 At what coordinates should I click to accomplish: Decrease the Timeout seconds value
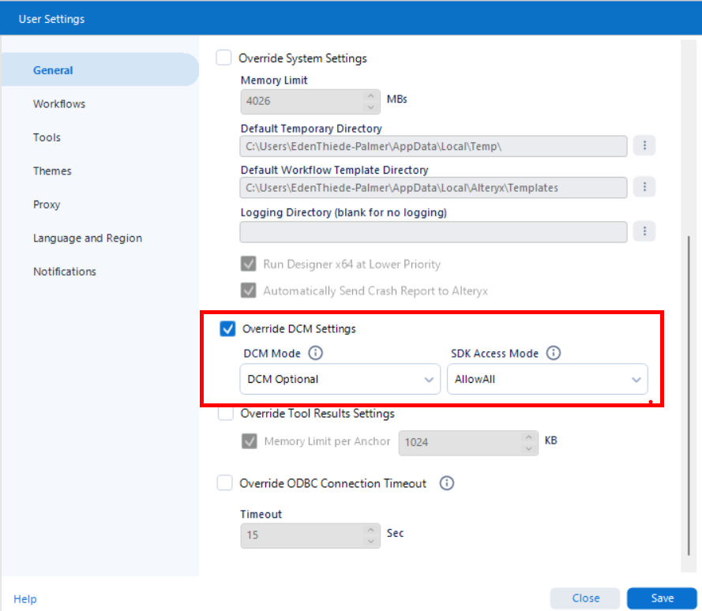[x=370, y=542]
